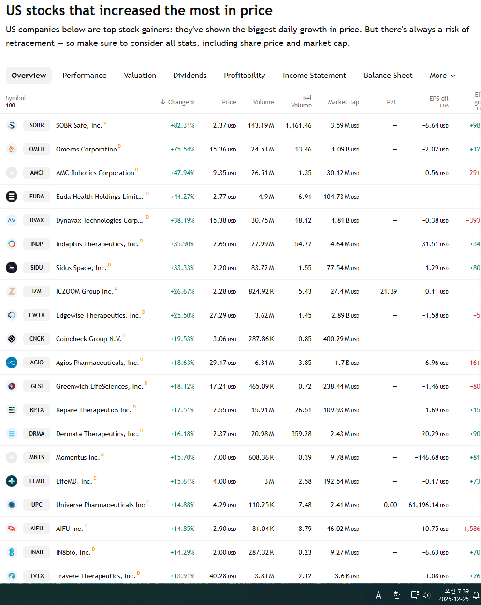
Task: Click the −31.51 EPS value for INDP
Action: click(x=433, y=244)
